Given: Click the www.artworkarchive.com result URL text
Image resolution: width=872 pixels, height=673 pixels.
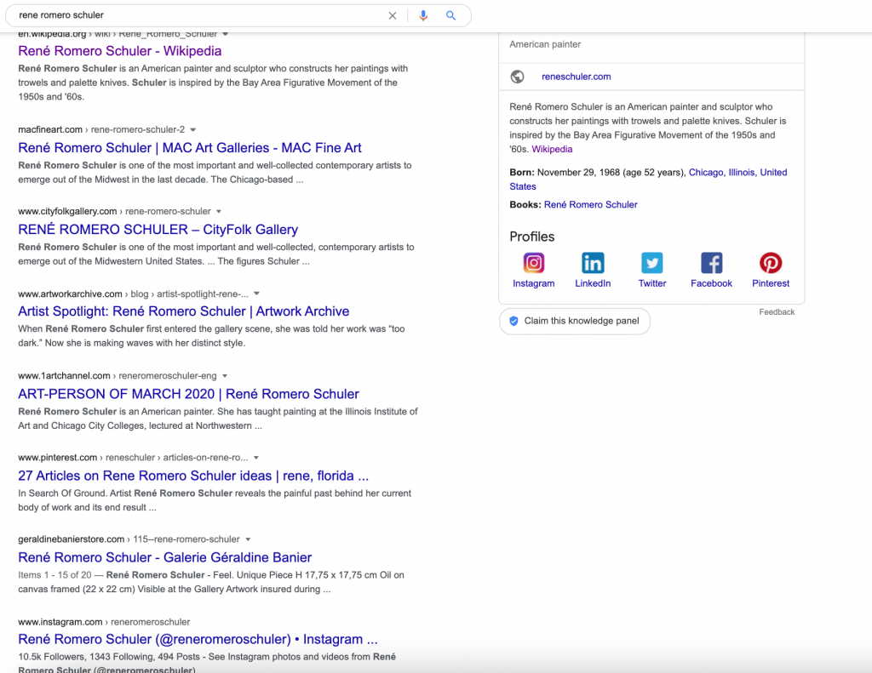Looking at the screenshot, I should (x=70, y=294).
